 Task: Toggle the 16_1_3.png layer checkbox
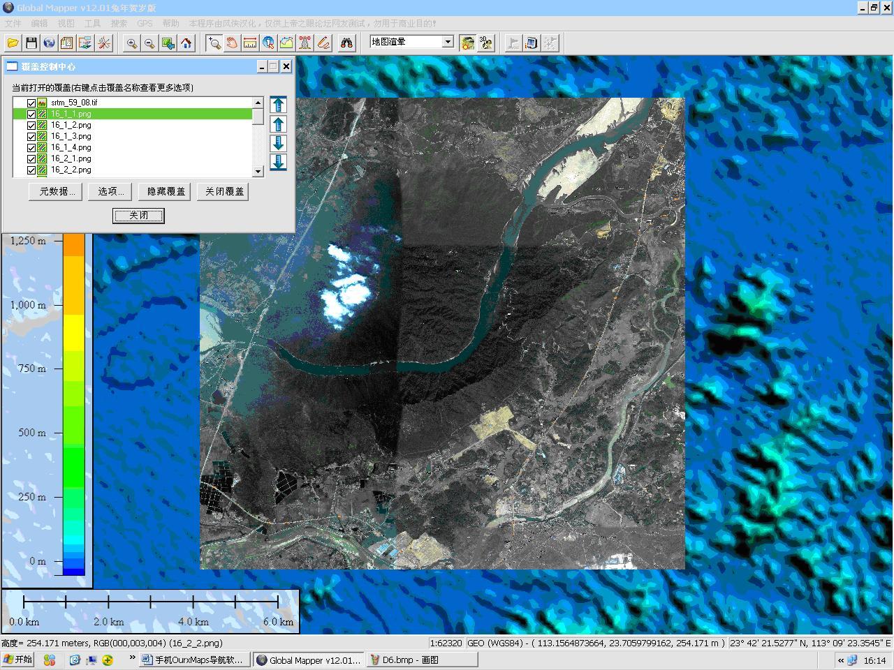pyautogui.click(x=31, y=136)
